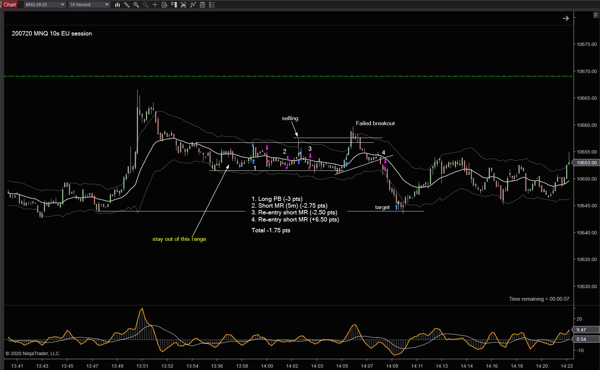The width and height of the screenshot is (600, 370).
Task: Open the Strategies icon
Action: click(x=202, y=4)
